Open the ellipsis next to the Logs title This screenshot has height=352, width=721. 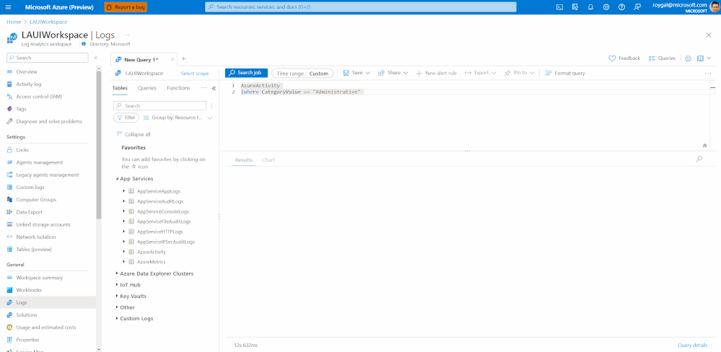pos(127,35)
